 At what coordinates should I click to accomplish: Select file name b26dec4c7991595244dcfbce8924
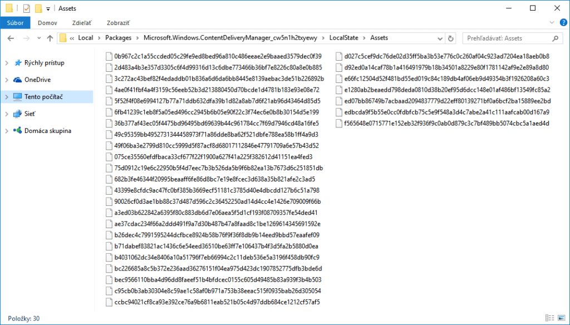tap(217, 235)
